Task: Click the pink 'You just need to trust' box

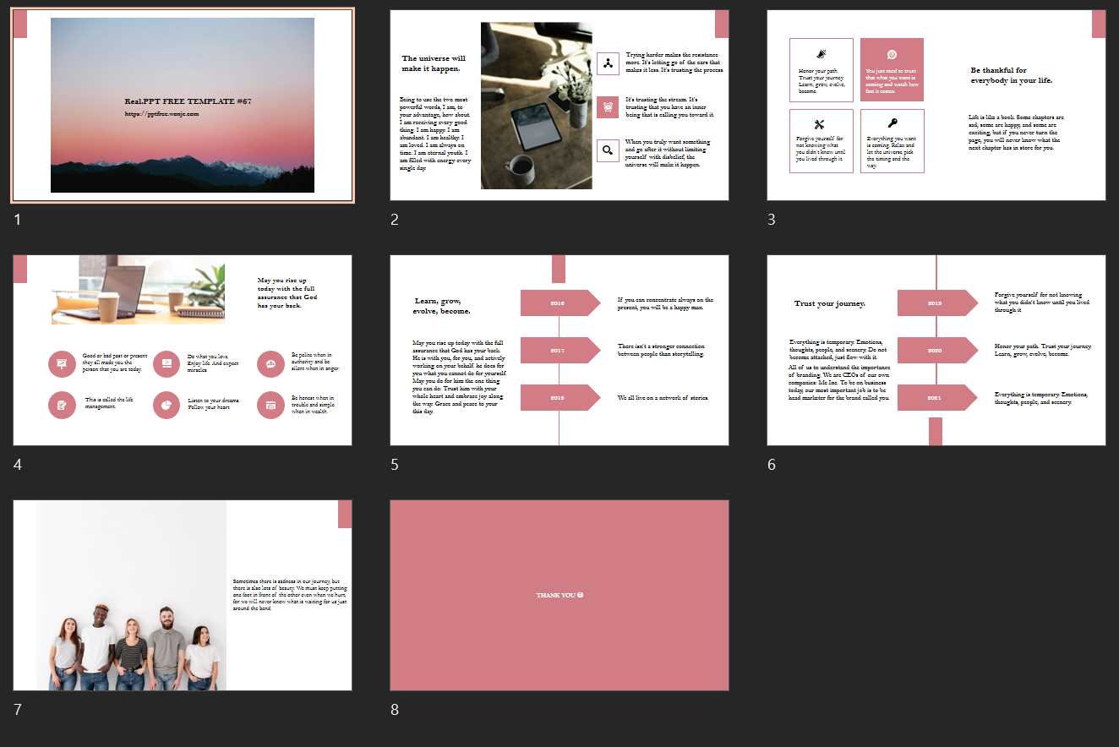Action: (x=892, y=70)
